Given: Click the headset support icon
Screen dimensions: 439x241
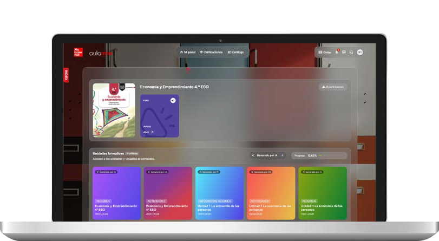Looking at the screenshot, I should point(351,52).
